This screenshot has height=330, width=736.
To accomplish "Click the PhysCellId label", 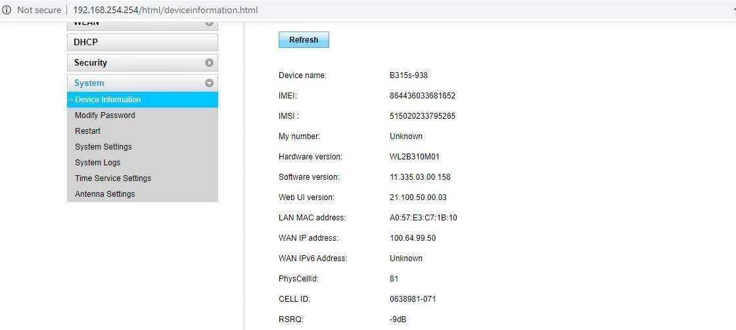I will (298, 279).
